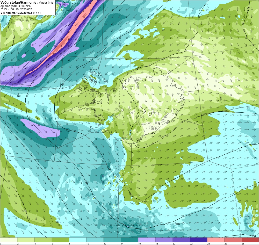Image resolution: width=259 pixels, height=245 pixels.
Task: Click the legend tick label '8'
Action: 69,243
